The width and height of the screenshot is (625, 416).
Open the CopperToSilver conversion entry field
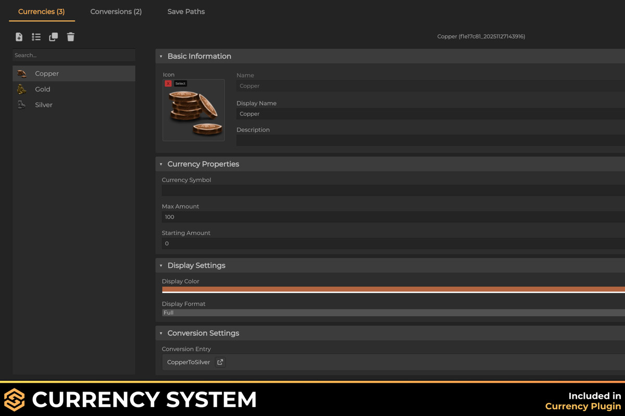point(188,362)
